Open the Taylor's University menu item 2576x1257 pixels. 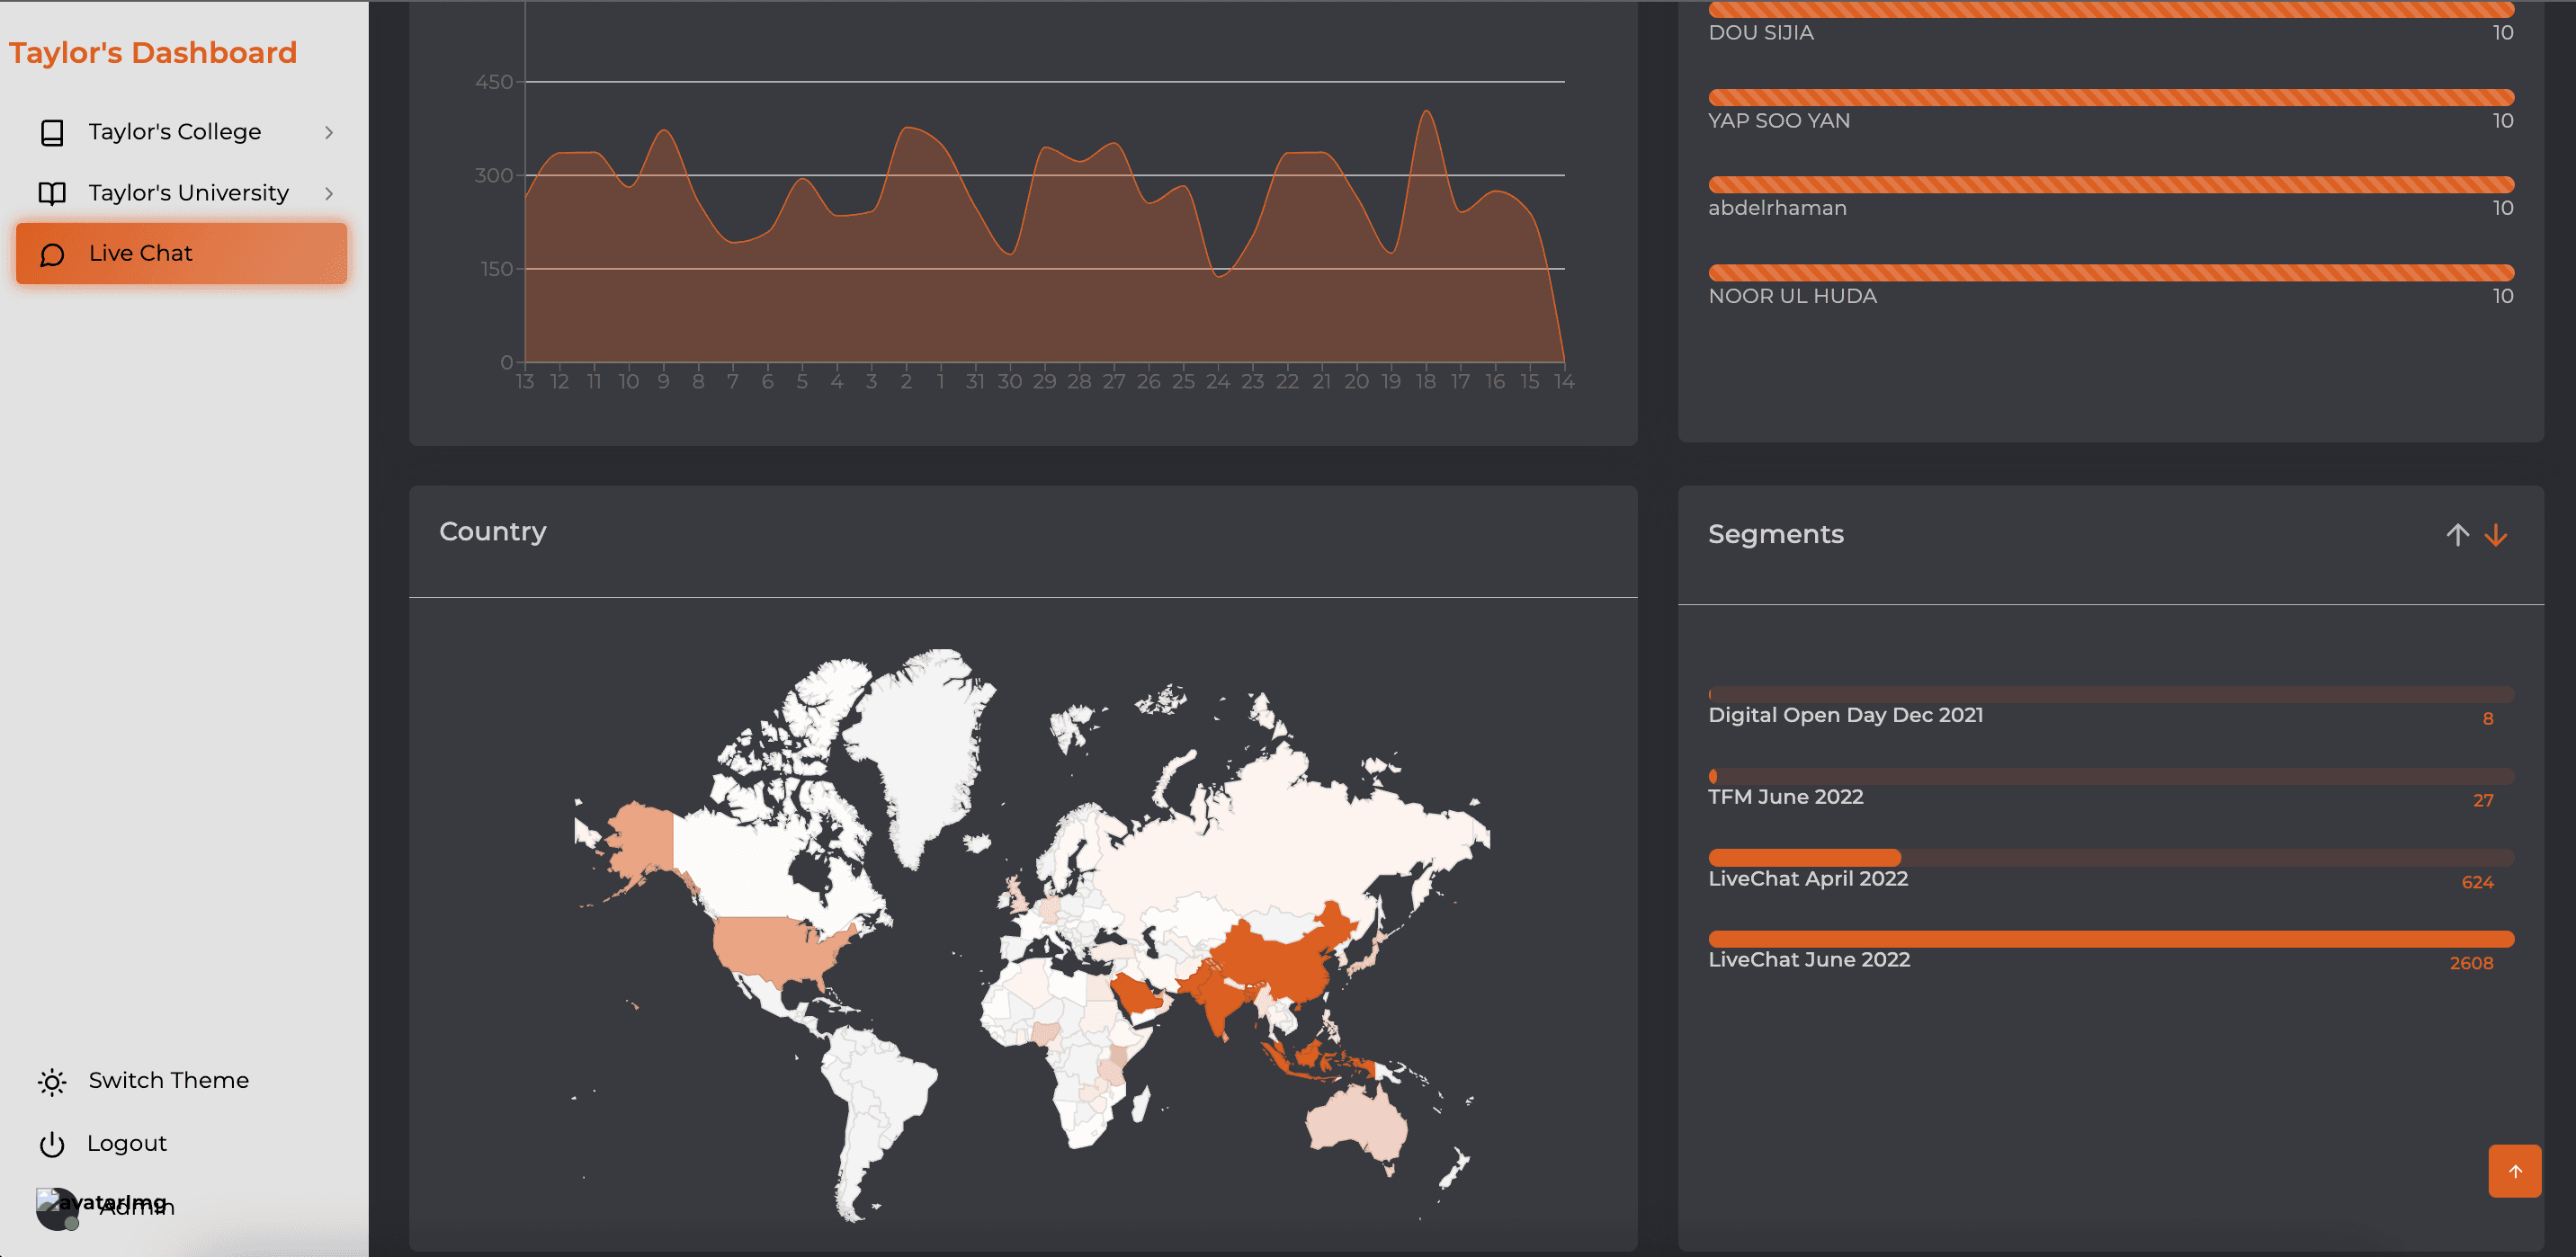pos(188,193)
